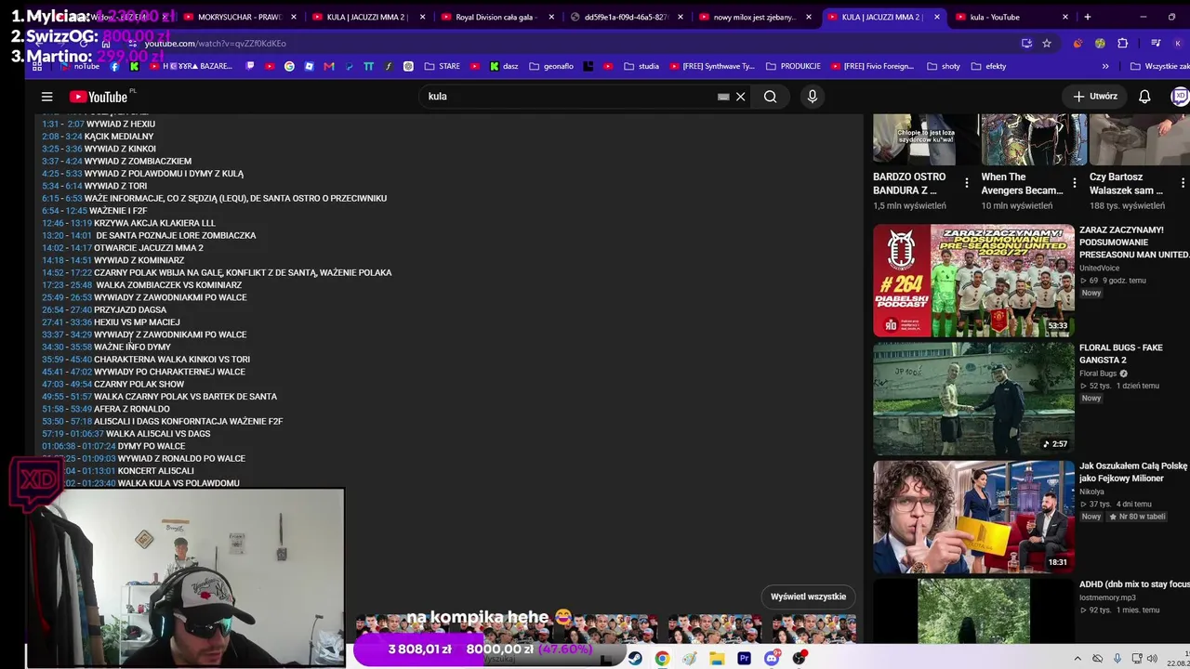This screenshot has width=1190, height=669.
Task: Jump to timestamp 14:02 'OTWARCIE JACUZZI MMA 2'
Action: (x=52, y=248)
